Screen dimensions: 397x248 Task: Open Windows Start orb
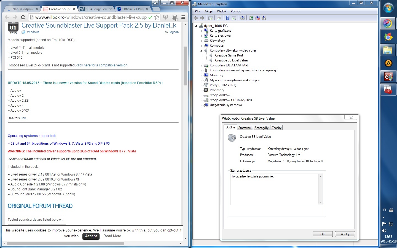(388, 8)
